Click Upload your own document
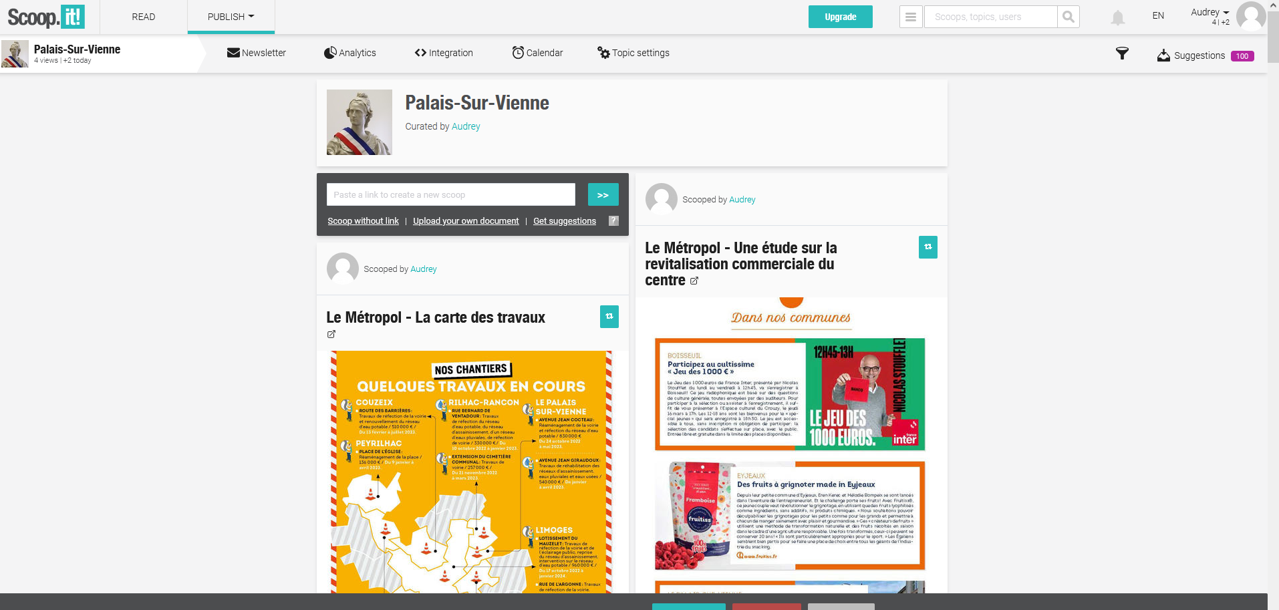 pos(466,221)
